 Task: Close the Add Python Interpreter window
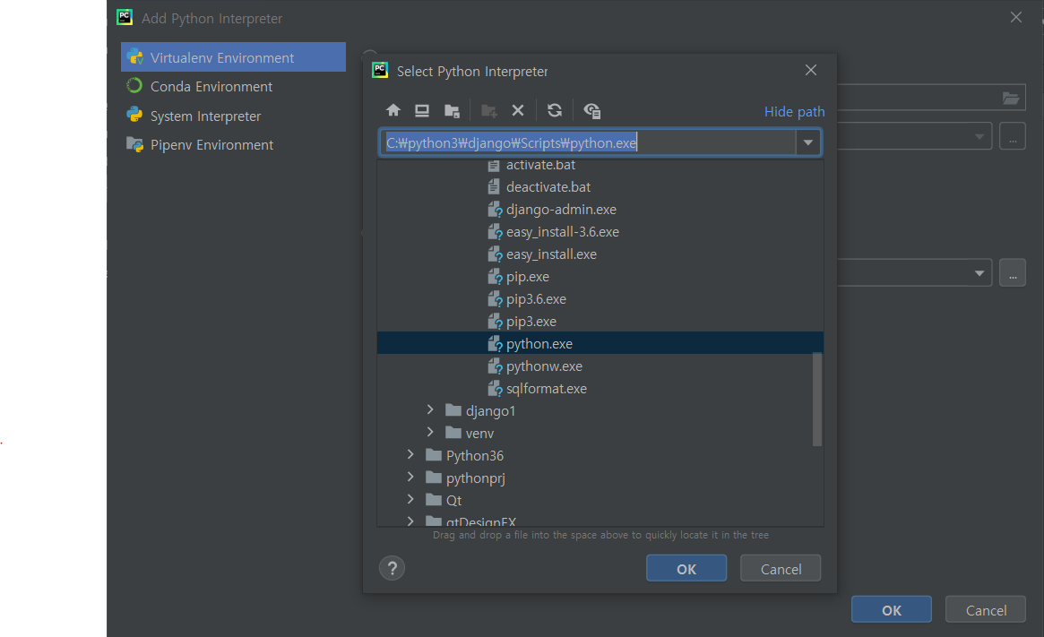pyautogui.click(x=1015, y=17)
